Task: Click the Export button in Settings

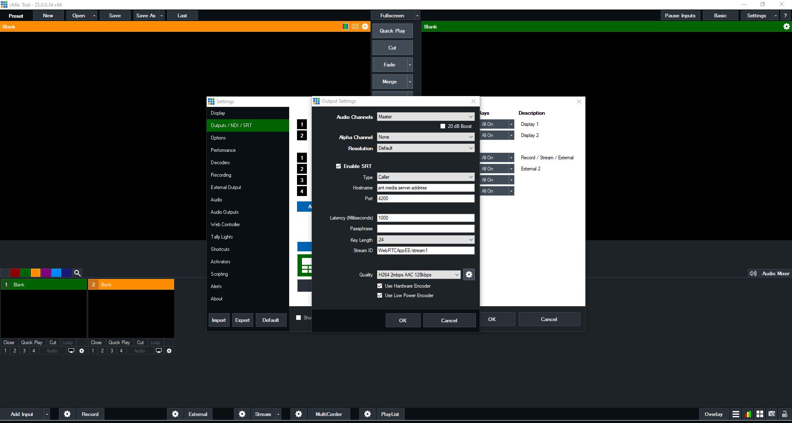Action: tap(243, 320)
